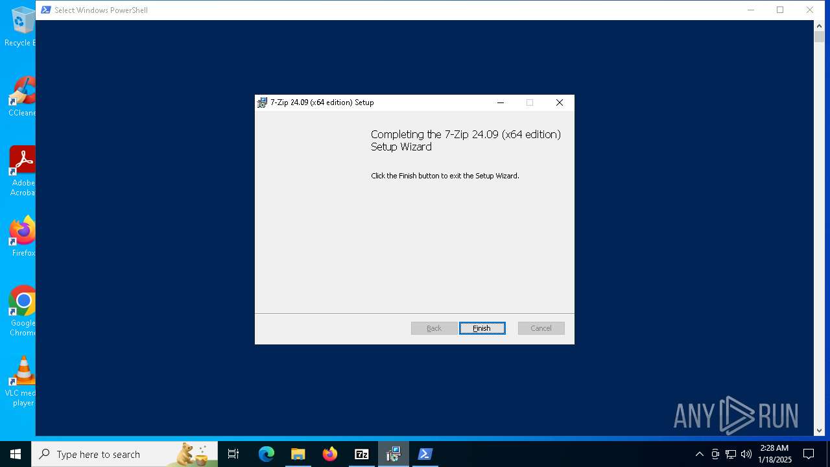Open the notification center icon
830x467 pixels.
pyautogui.click(x=809, y=454)
